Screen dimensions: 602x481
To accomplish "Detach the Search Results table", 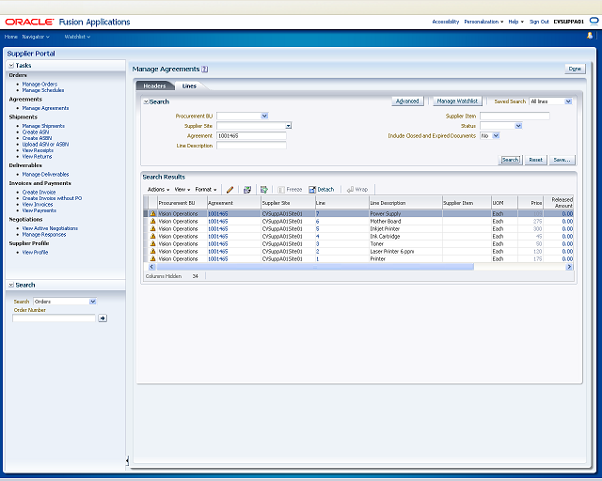I will click(322, 190).
